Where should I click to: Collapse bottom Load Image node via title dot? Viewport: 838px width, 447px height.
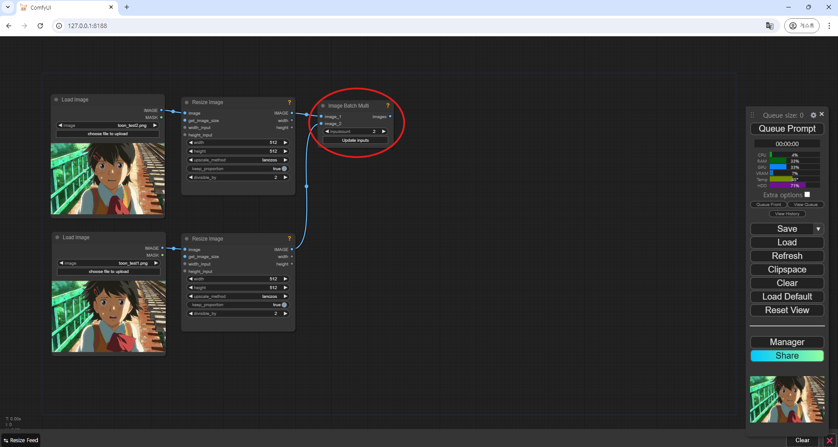57,237
